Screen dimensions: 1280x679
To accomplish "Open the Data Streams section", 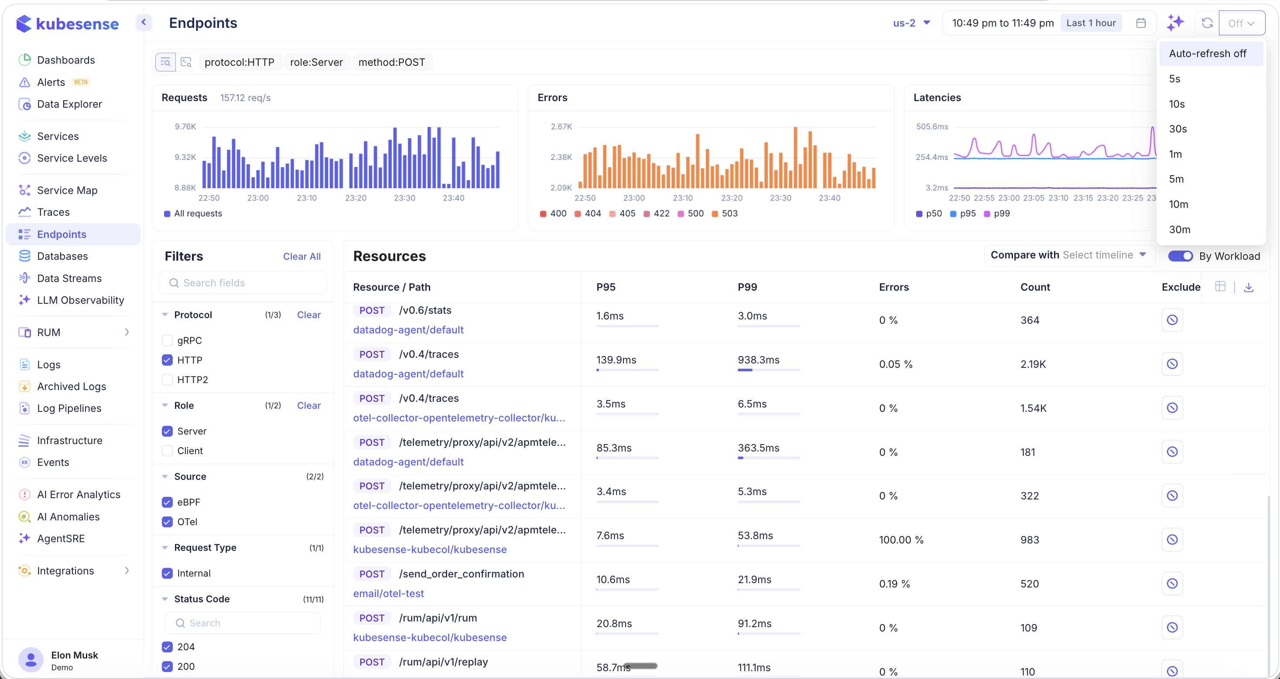I will point(69,278).
